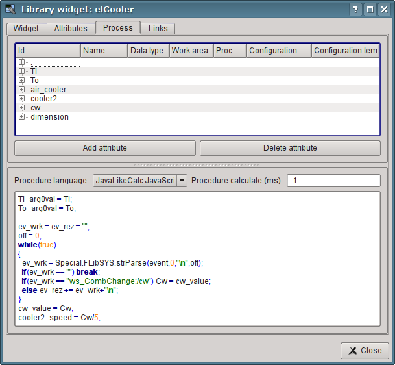Expand the cooler2 attribute node

tap(22, 99)
